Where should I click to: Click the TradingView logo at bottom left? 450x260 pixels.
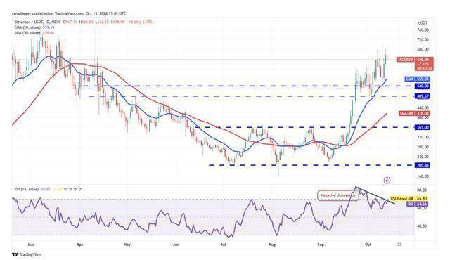(27, 254)
